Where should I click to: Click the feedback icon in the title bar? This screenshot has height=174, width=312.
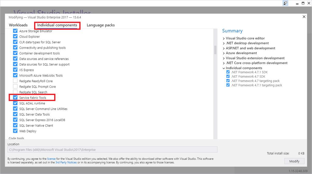tap(285, 3)
